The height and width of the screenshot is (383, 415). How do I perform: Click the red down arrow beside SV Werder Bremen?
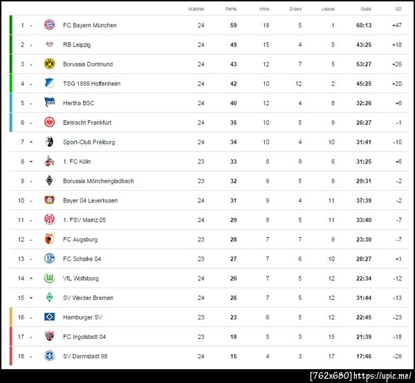click(31, 298)
